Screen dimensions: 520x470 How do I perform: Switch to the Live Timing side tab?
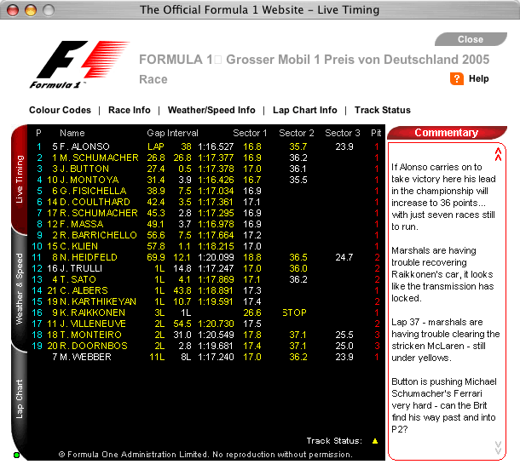[x=20, y=179]
